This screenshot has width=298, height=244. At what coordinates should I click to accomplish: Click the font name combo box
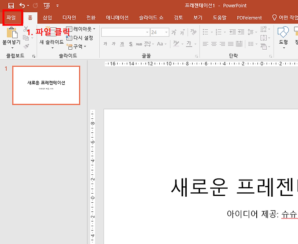point(126,32)
